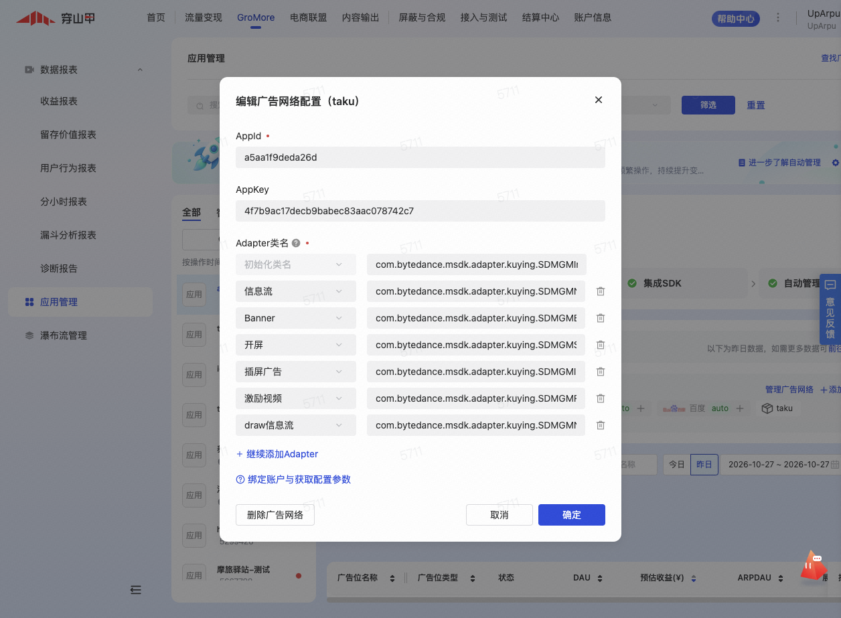Open 诊断报告 in sidebar

tap(59, 268)
